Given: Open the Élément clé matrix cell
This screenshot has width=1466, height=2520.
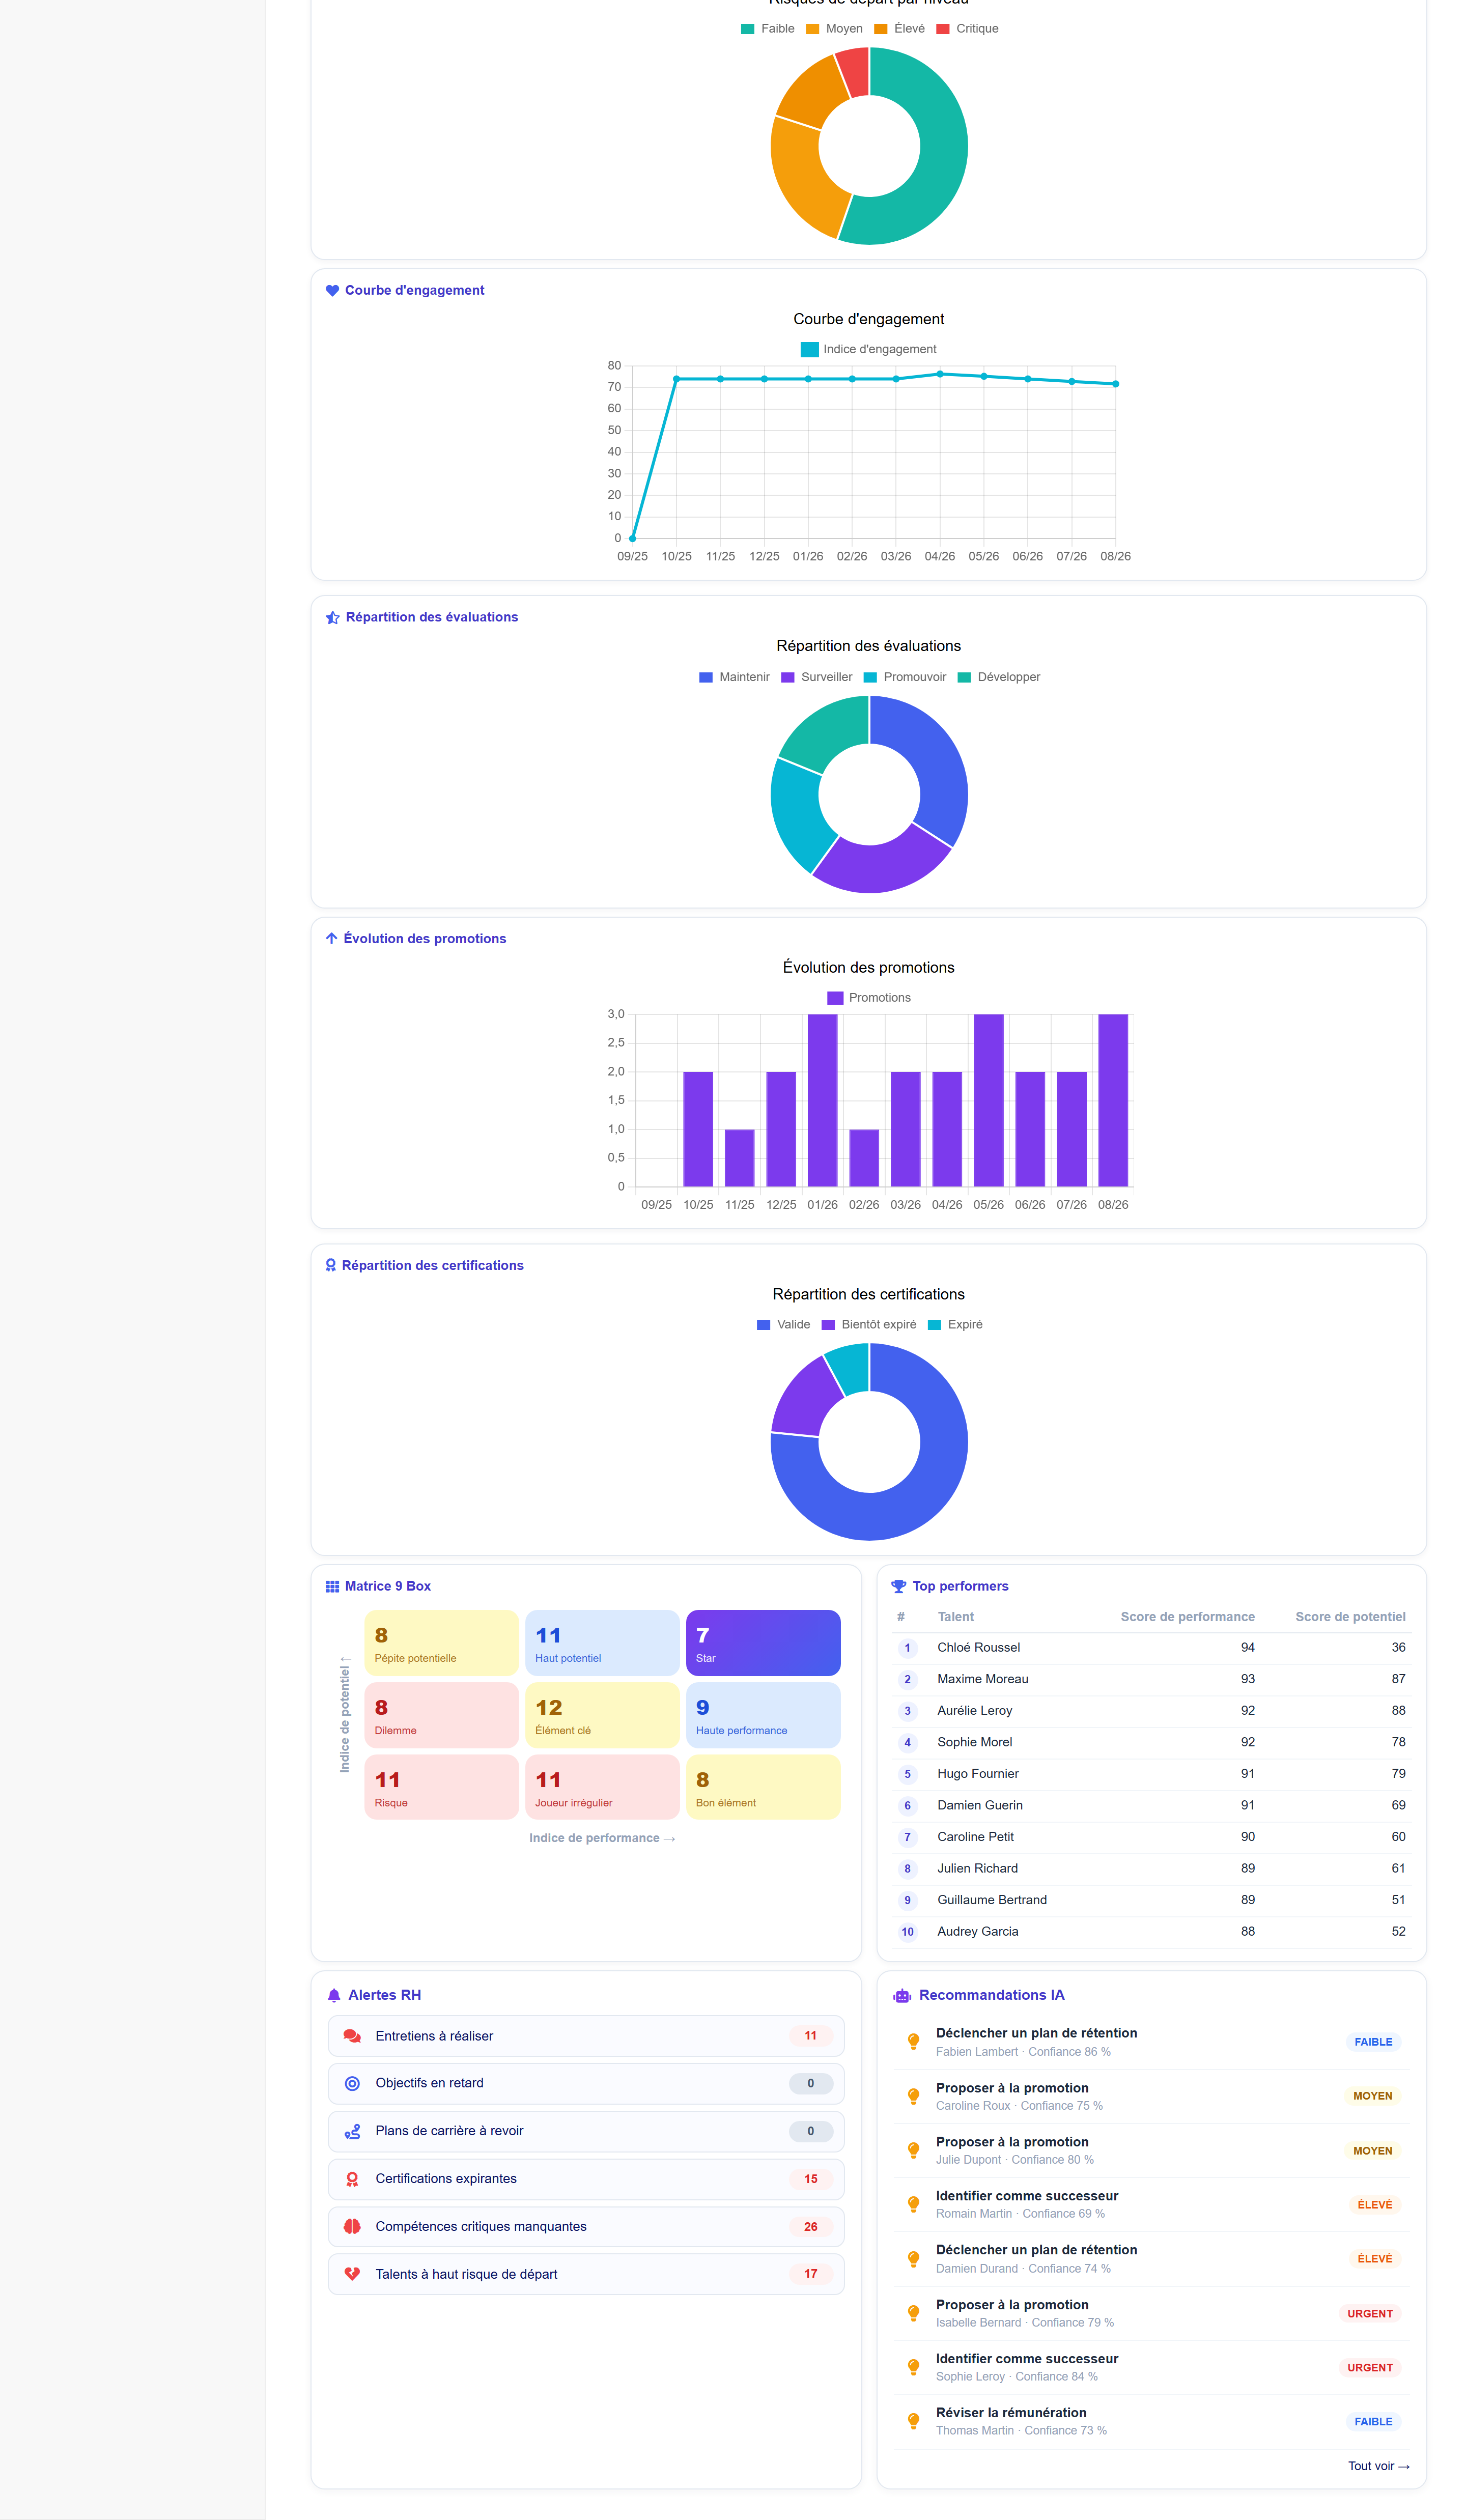Looking at the screenshot, I should tap(602, 1715).
